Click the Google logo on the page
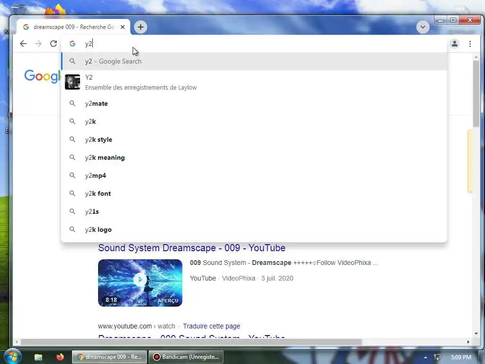Screen dimensions: 485x364 coord(43,76)
